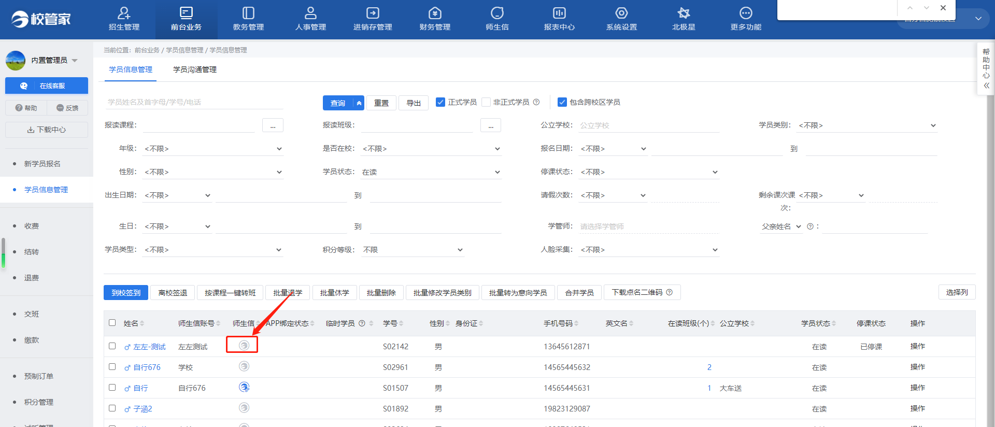The width and height of the screenshot is (995, 427).
Task: Open 师生信 module icon
Action: click(497, 13)
